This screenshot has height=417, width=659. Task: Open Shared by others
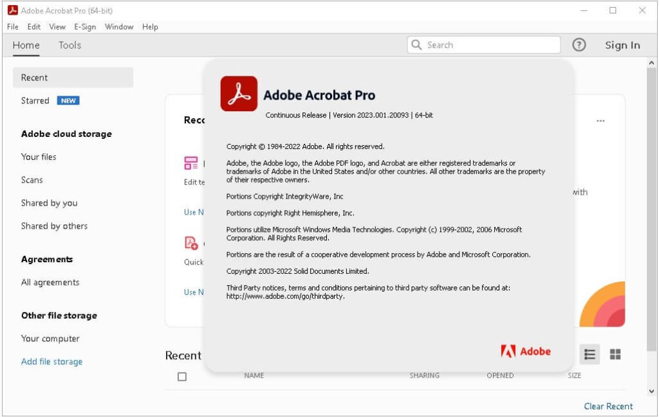(x=54, y=226)
